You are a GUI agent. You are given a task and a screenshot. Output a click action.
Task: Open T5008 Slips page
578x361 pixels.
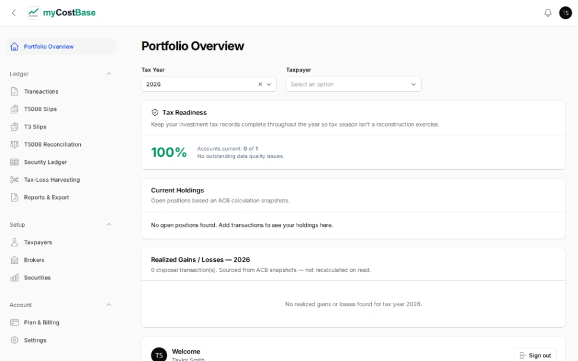(61, 109)
